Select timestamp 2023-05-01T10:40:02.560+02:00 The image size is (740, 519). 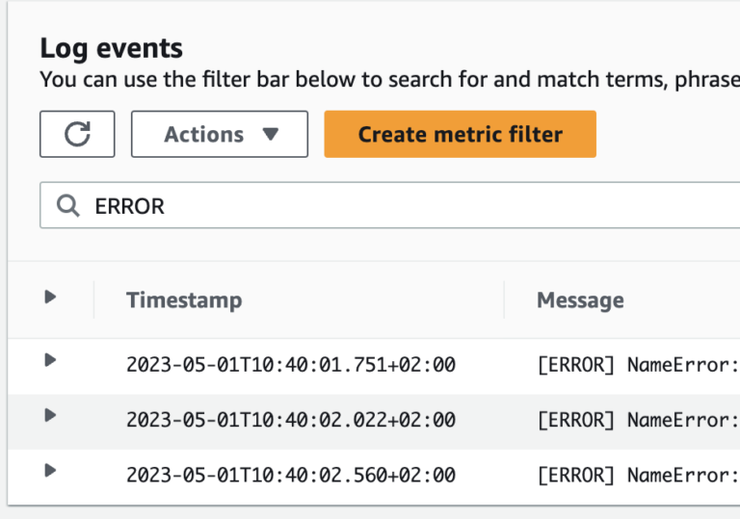pyautogui.click(x=291, y=475)
